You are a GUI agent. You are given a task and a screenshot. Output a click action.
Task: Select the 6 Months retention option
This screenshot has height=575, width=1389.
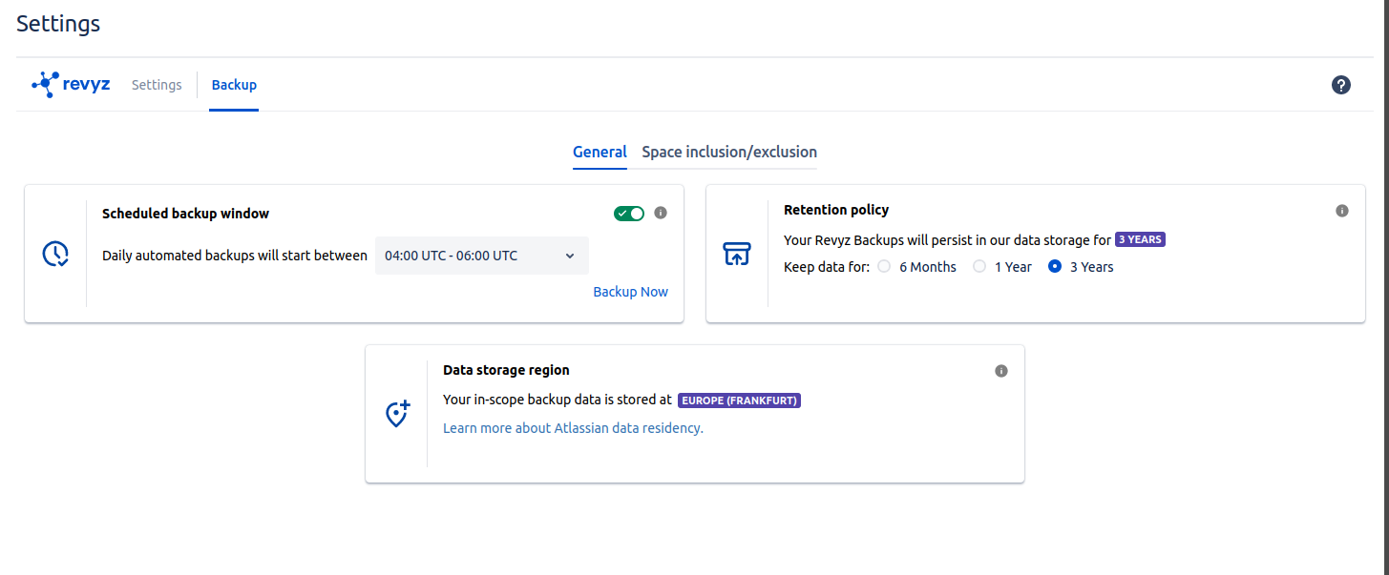(884, 267)
